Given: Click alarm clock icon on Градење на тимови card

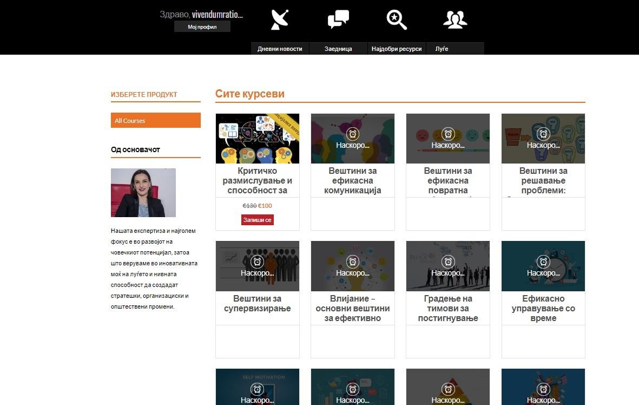Looking at the screenshot, I should (x=448, y=262).
